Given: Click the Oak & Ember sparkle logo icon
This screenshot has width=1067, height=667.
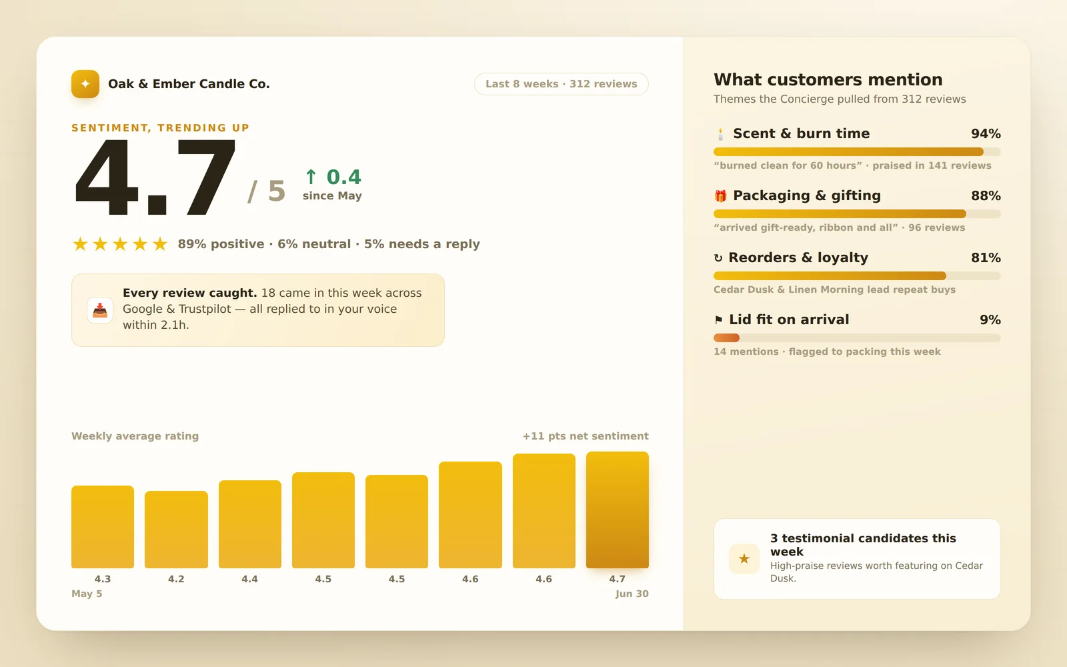Looking at the screenshot, I should pyautogui.click(x=85, y=84).
